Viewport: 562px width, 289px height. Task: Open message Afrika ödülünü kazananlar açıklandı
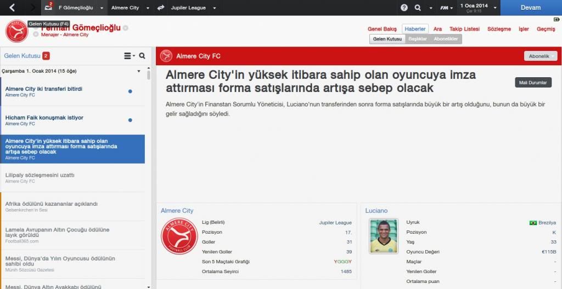tap(72, 206)
